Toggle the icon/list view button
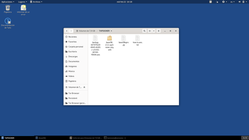This screenshot has width=249, height=140. (150, 31)
